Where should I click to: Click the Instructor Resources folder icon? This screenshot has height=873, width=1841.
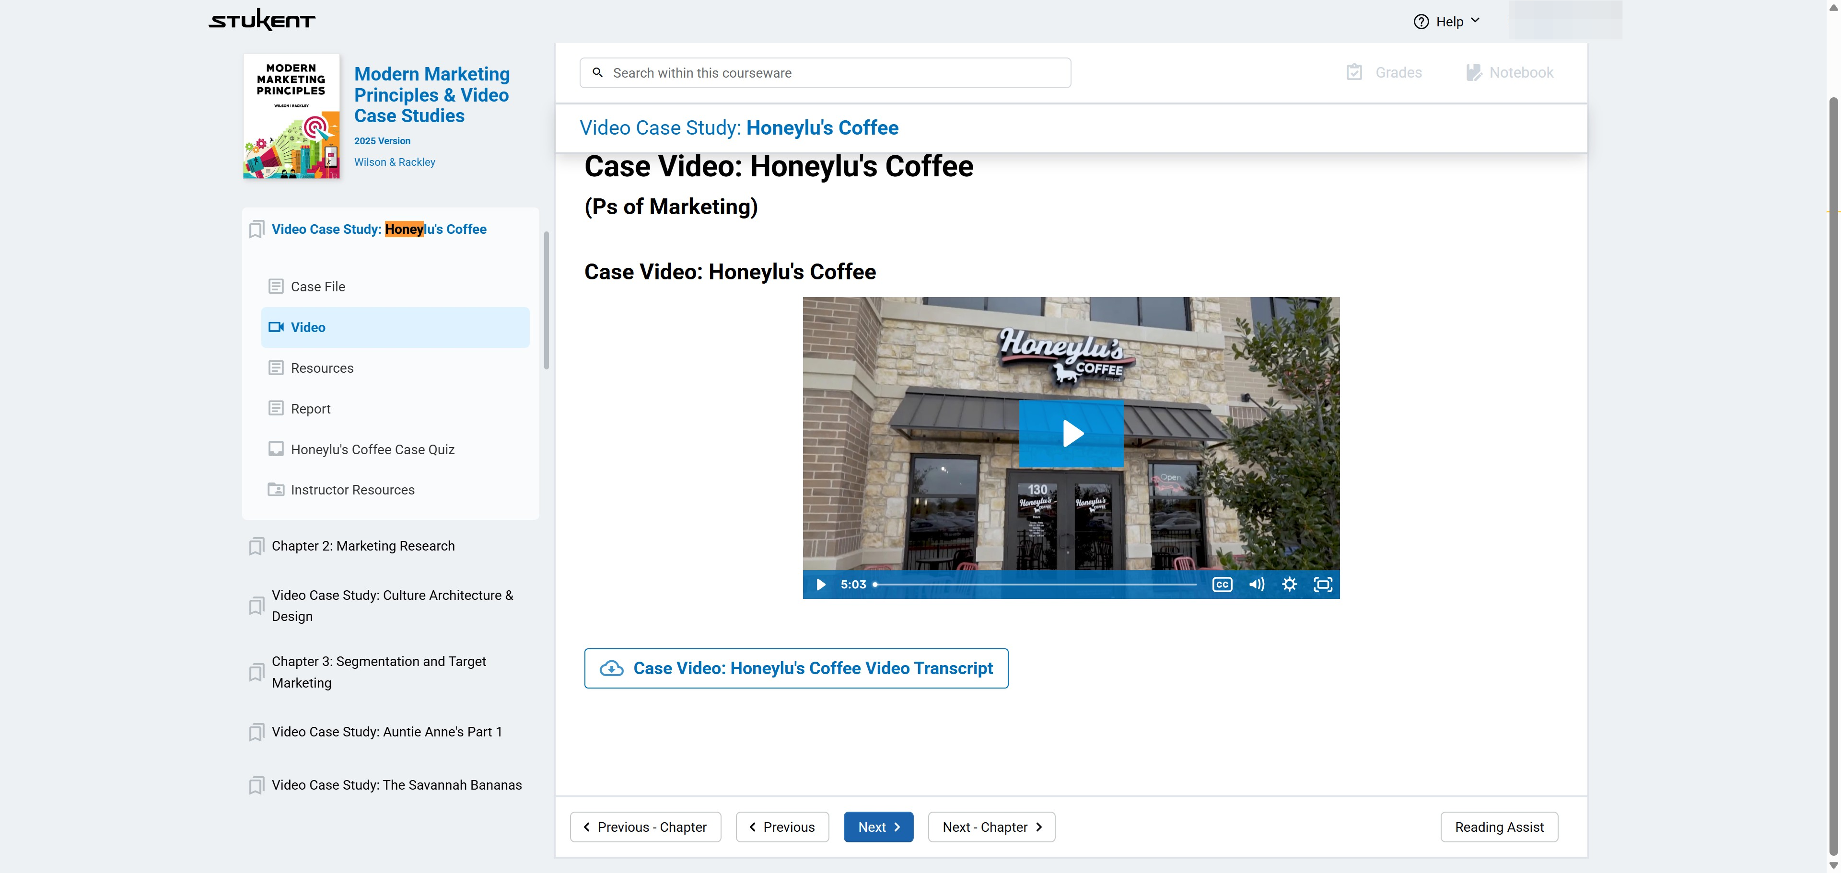click(276, 490)
